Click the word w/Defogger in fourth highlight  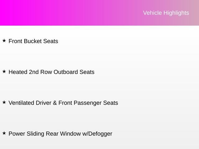[97, 134]
